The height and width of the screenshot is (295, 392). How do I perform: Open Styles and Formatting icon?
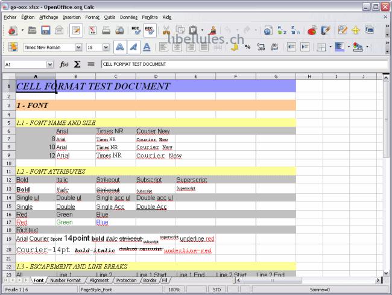(13, 47)
